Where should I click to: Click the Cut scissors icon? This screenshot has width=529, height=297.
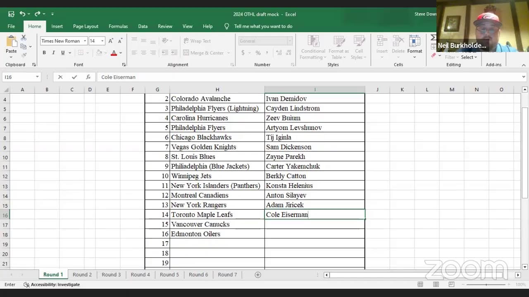tap(24, 38)
